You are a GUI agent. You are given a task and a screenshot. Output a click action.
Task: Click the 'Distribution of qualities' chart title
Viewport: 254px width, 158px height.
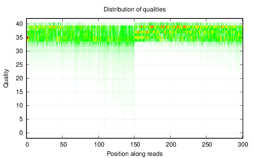coord(134,9)
